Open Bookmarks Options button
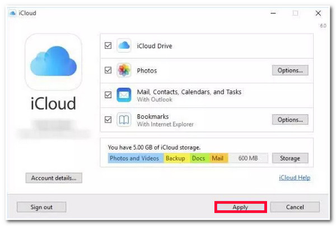 click(x=290, y=119)
